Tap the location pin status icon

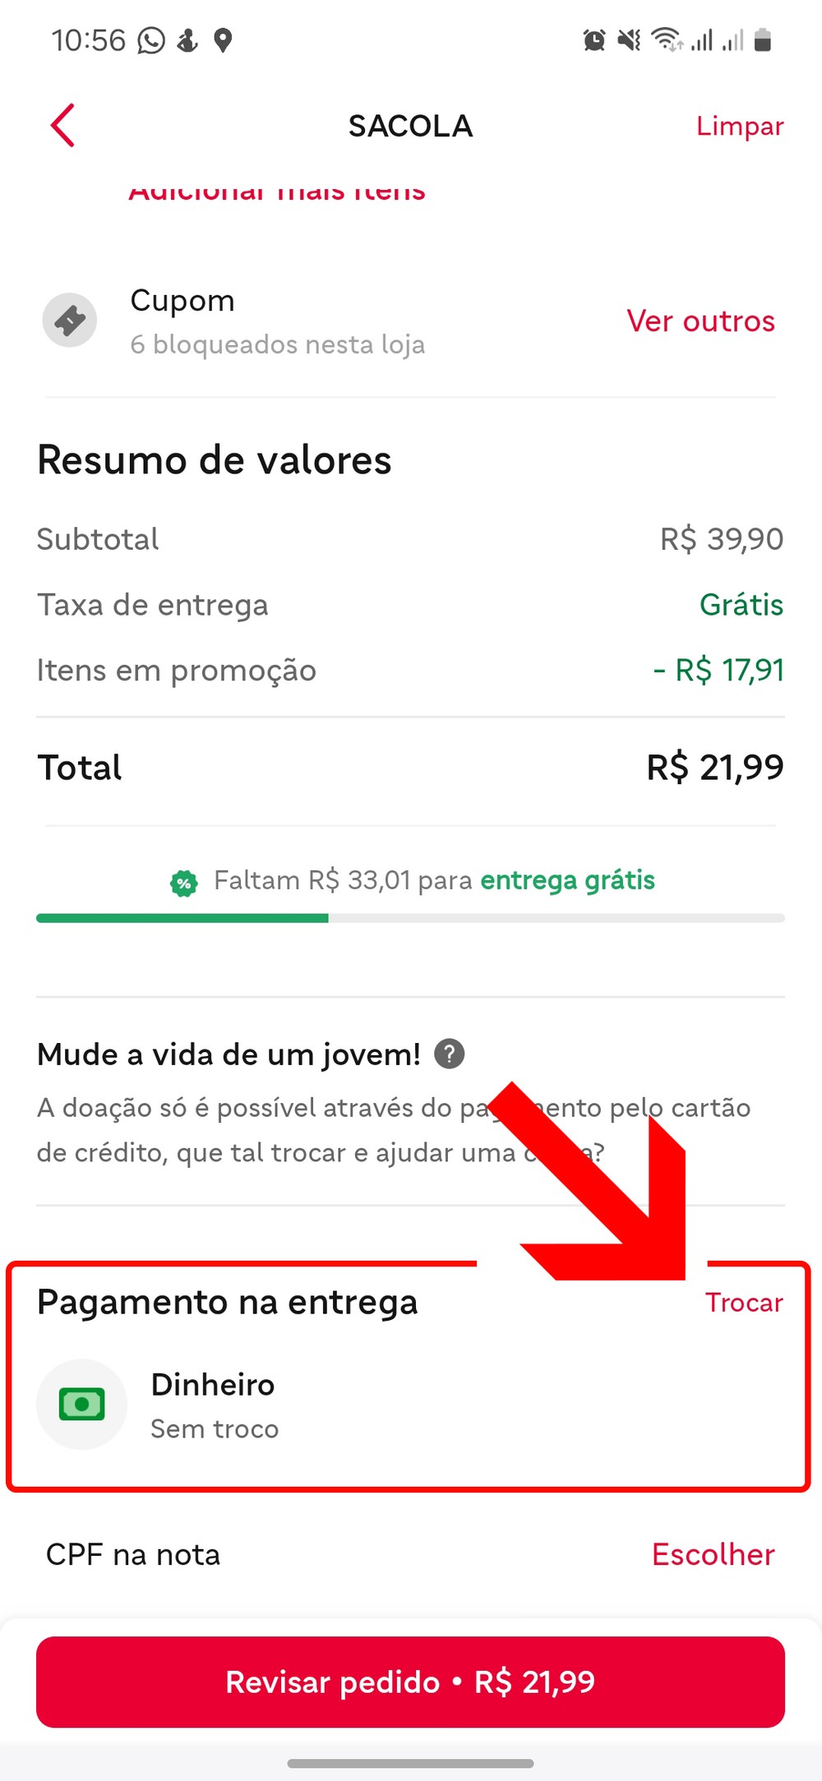(x=223, y=40)
